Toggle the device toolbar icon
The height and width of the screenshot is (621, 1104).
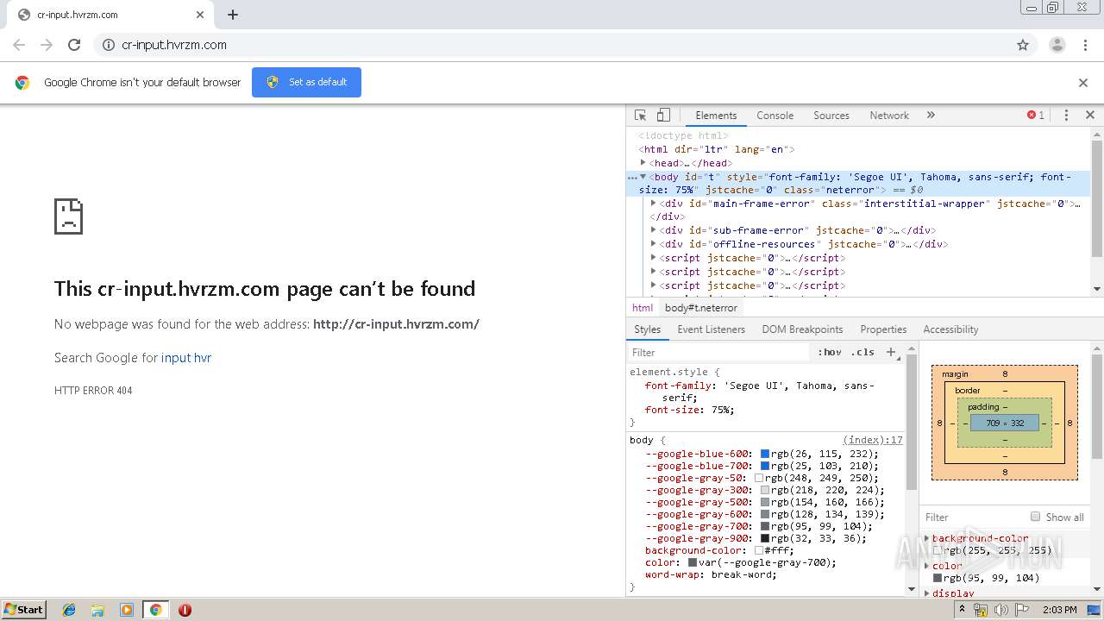[663, 115]
